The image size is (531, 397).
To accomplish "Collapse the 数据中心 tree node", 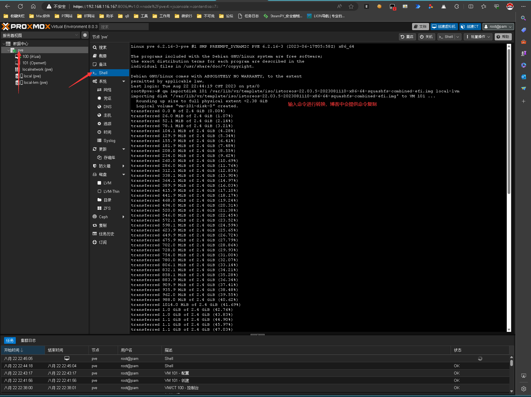I will 4,44.
